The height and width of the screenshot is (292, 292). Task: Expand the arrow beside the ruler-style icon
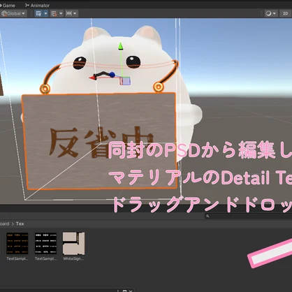click(75, 13)
